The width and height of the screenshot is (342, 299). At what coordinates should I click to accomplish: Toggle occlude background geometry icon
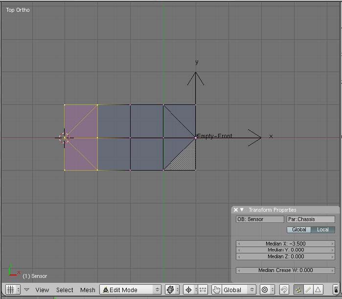click(x=336, y=290)
